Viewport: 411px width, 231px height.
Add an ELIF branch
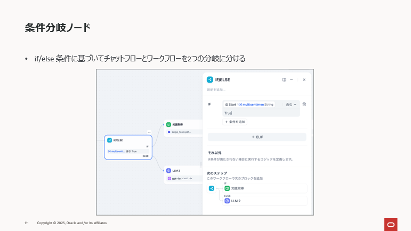tap(257, 137)
